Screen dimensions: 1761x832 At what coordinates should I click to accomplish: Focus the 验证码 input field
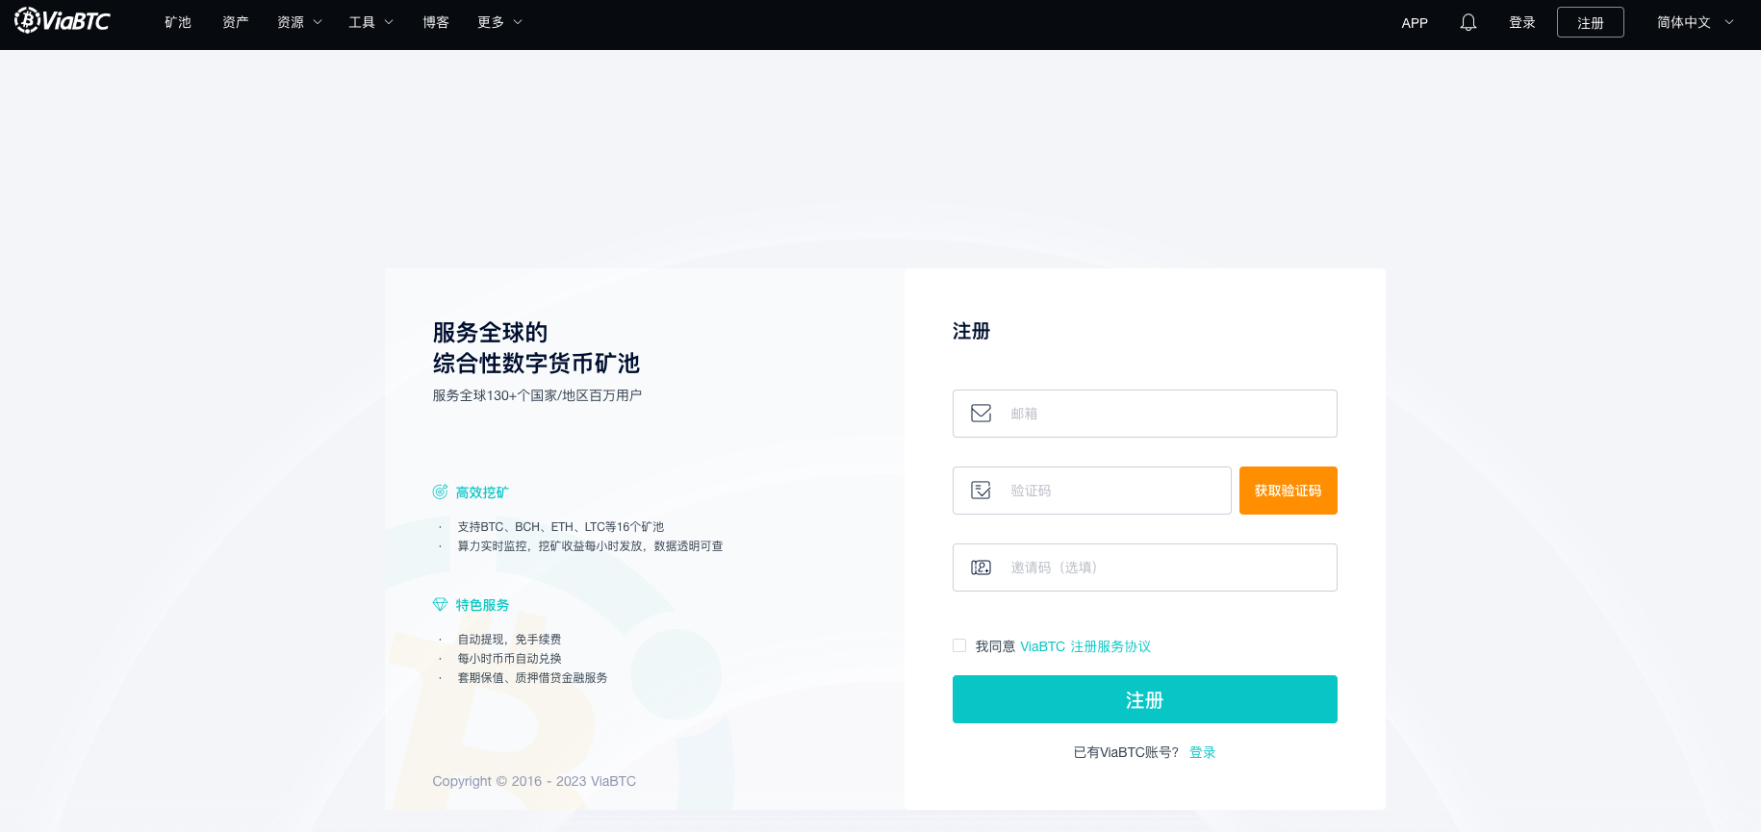pyautogui.click(x=1092, y=491)
